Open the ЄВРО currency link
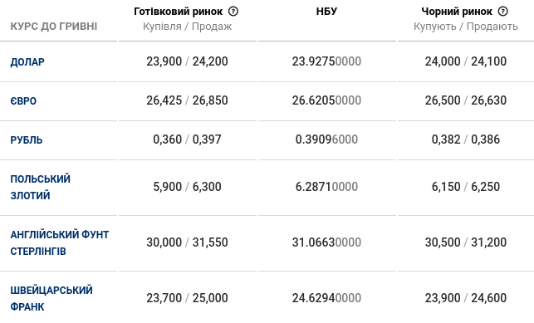The height and width of the screenshot is (323, 534). [x=23, y=100]
